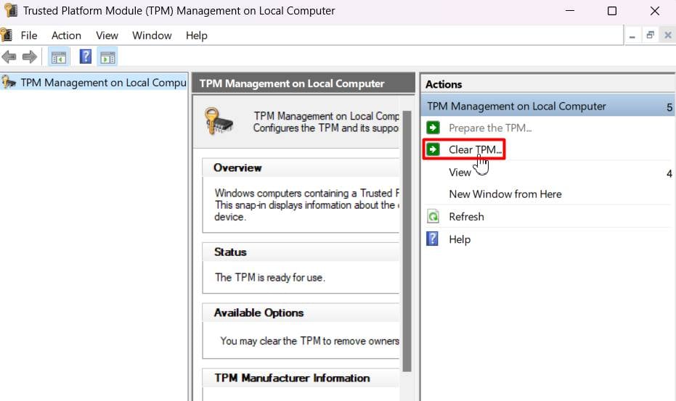The height and width of the screenshot is (401, 676).
Task: Click the Forward arrow toolbar icon
Action: pos(29,57)
